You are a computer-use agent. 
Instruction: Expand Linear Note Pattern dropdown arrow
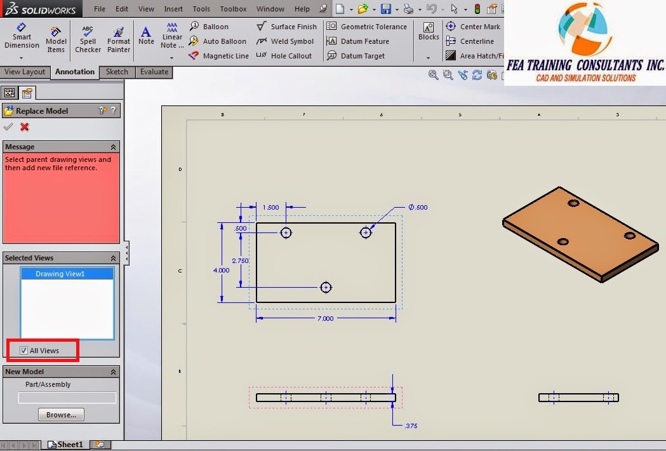pos(171,58)
